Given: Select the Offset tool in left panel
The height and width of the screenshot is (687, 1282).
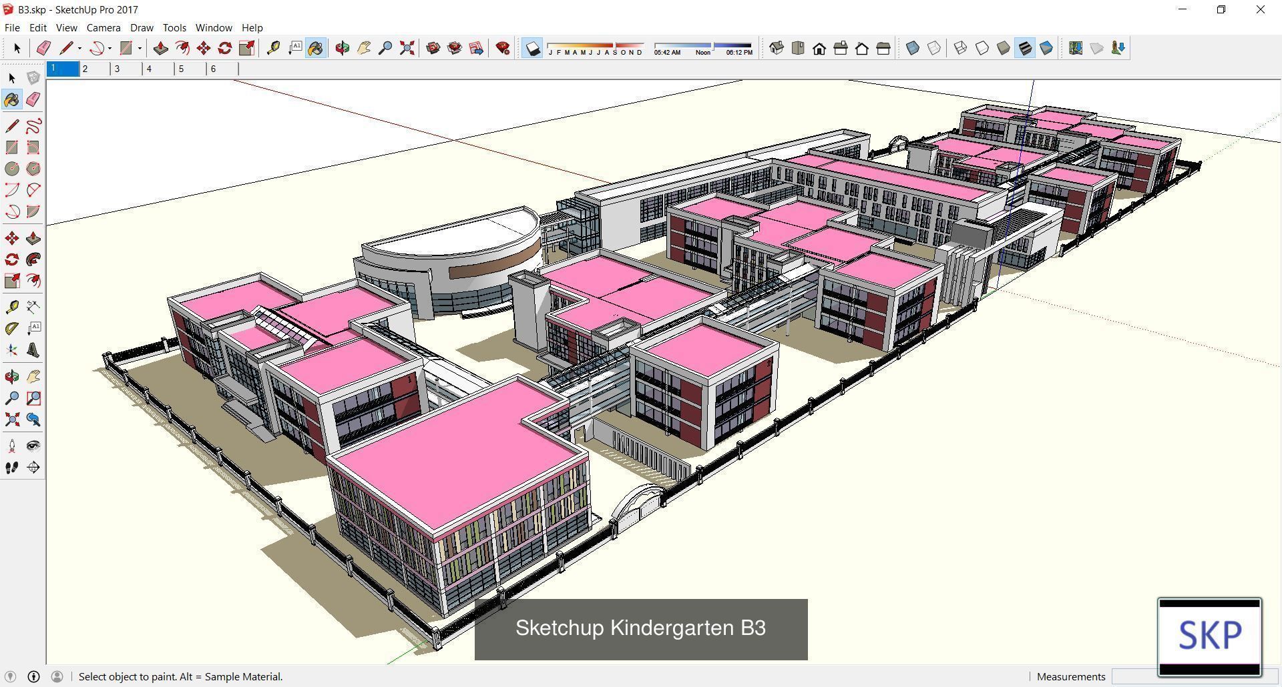Looking at the screenshot, I should click(33, 281).
